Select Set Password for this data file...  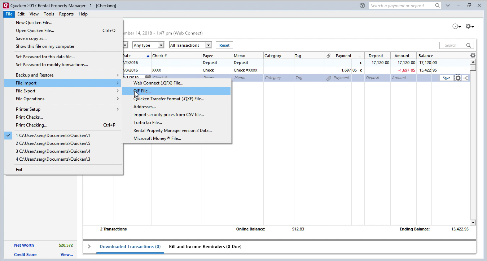(63, 57)
